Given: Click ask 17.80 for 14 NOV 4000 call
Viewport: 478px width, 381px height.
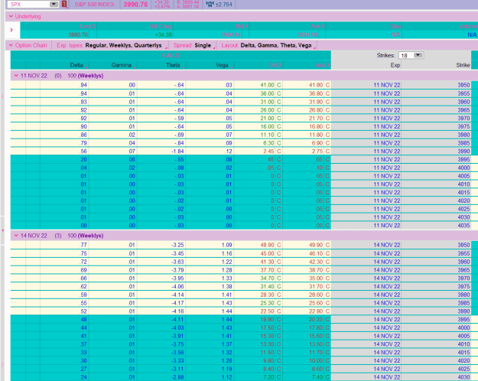Looking at the screenshot, I should point(315,327).
